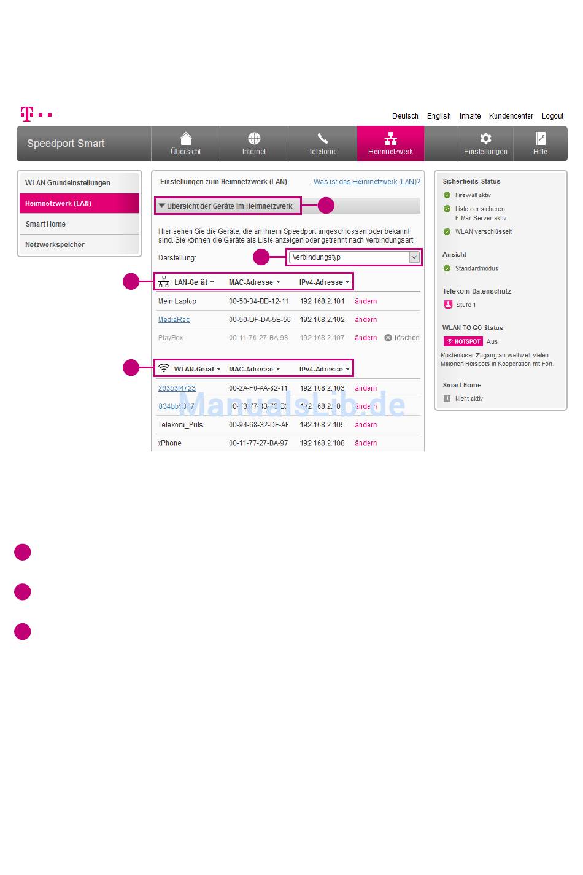583x875 pixels.
Task: Open the Internet globe tab
Action: click(x=254, y=144)
